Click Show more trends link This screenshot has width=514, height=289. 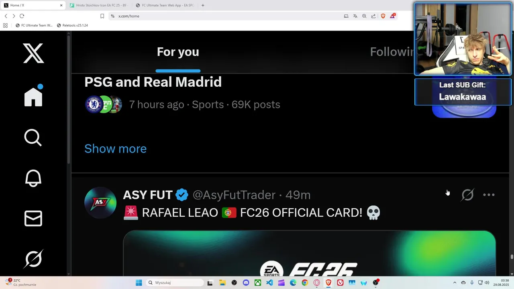(x=115, y=149)
